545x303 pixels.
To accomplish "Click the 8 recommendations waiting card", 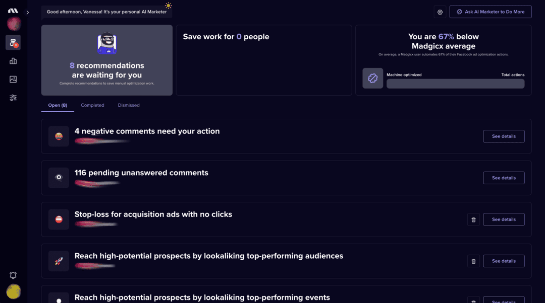I will pos(106,60).
